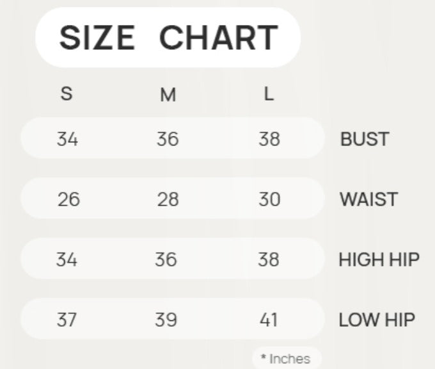Click the large low hip value 41
This screenshot has height=369, width=435.
point(269,320)
